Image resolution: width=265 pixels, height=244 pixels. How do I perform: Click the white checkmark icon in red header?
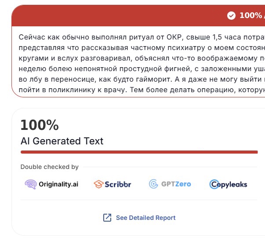coord(231,15)
